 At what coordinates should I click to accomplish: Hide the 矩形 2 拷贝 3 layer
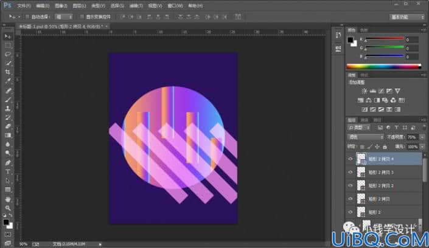351,172
